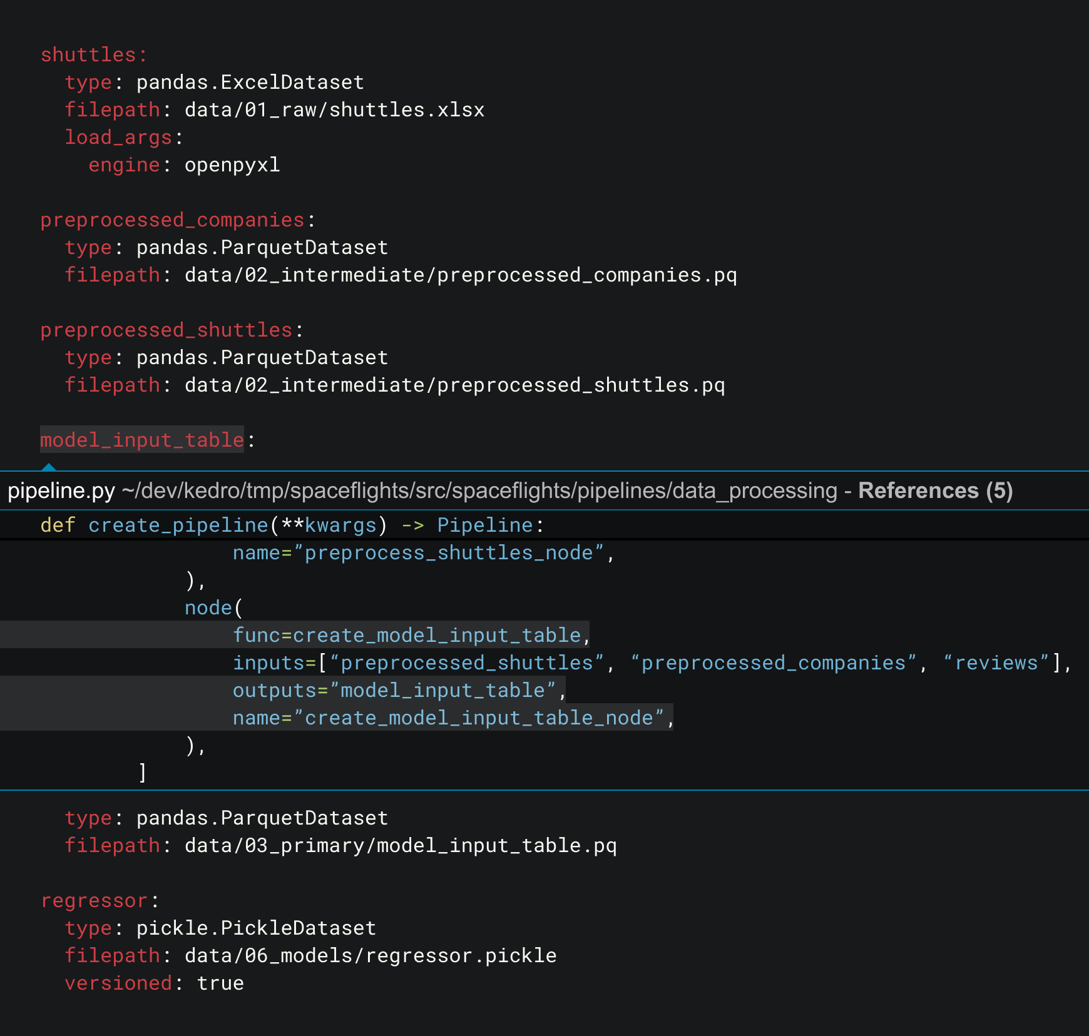Click the shuttles.xlsx filepath
Image resolution: width=1089 pixels, height=1036 pixels.
tap(334, 109)
